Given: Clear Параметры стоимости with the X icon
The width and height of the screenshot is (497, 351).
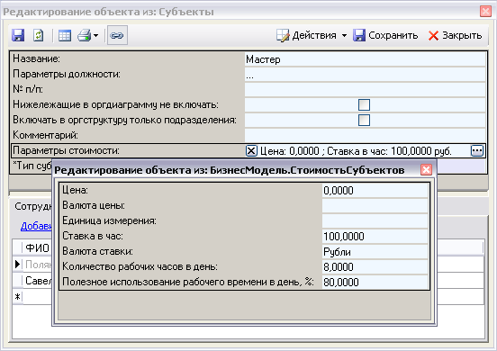Looking at the screenshot, I should (x=251, y=151).
